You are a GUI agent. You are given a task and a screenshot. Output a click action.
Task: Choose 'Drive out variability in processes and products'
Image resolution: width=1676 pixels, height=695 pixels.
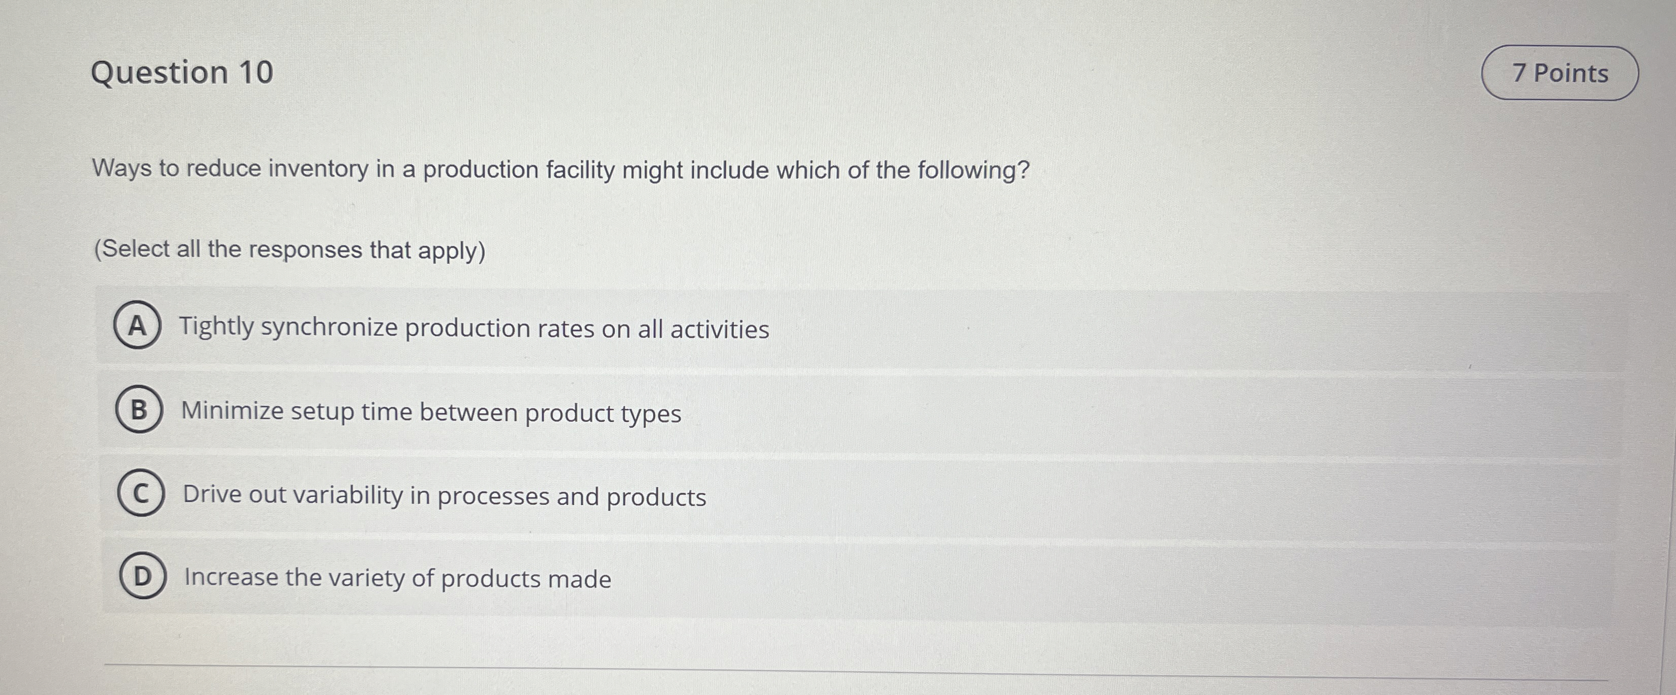point(444,496)
